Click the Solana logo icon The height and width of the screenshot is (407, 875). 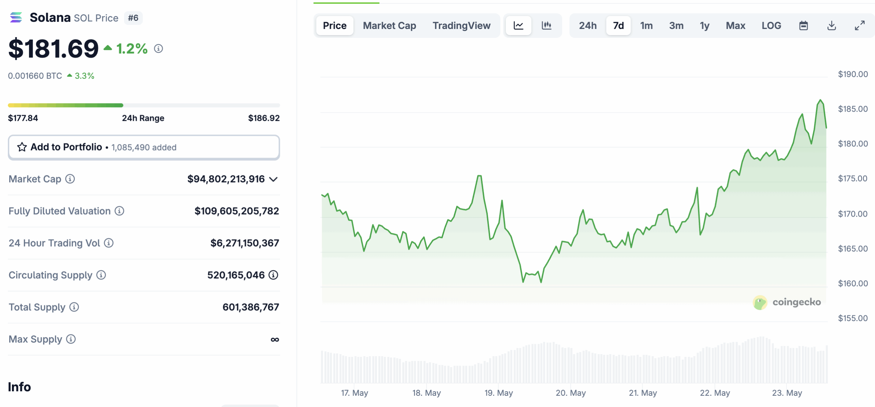16,17
